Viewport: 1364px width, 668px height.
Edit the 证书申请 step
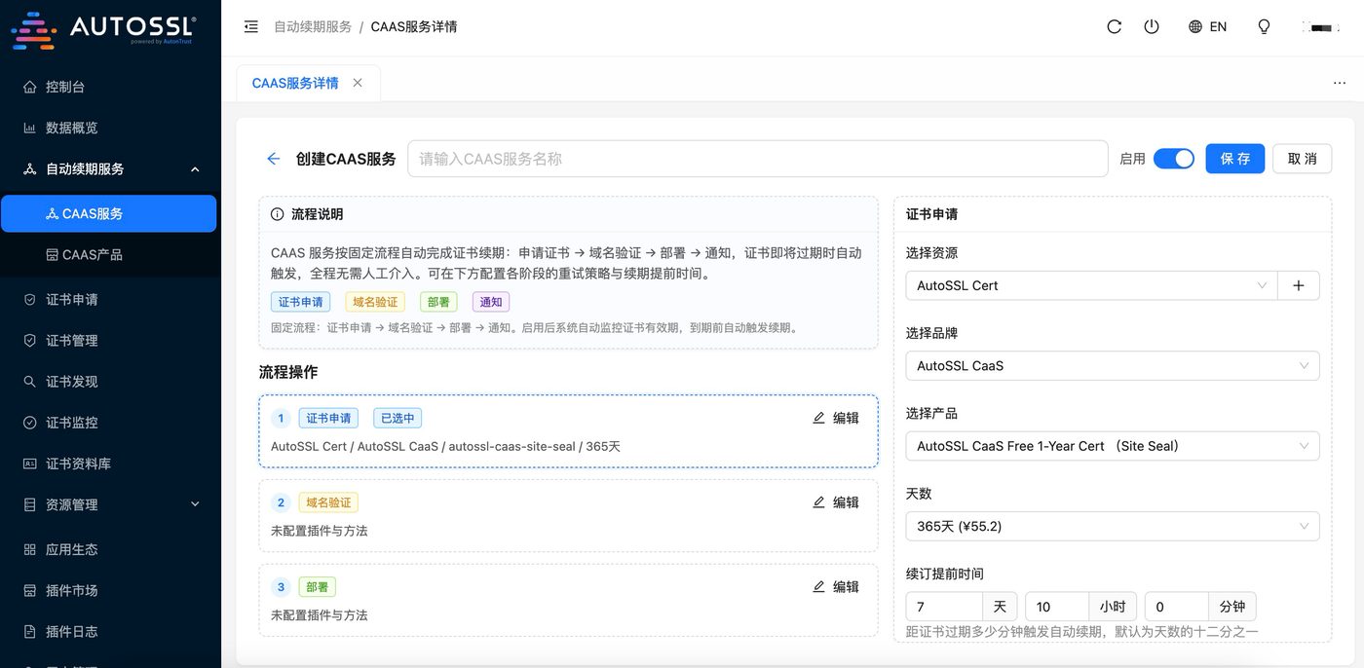pos(836,418)
